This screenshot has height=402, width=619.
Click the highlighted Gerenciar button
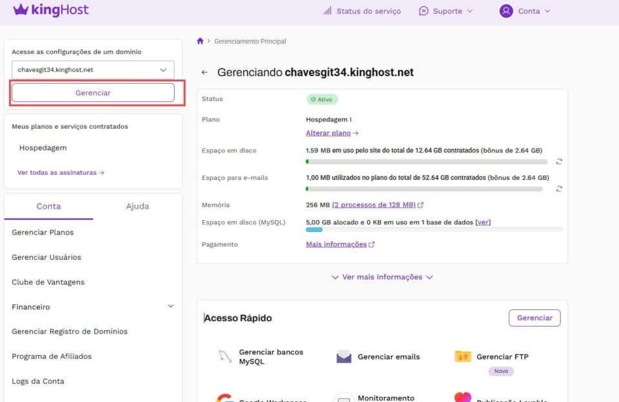click(93, 93)
